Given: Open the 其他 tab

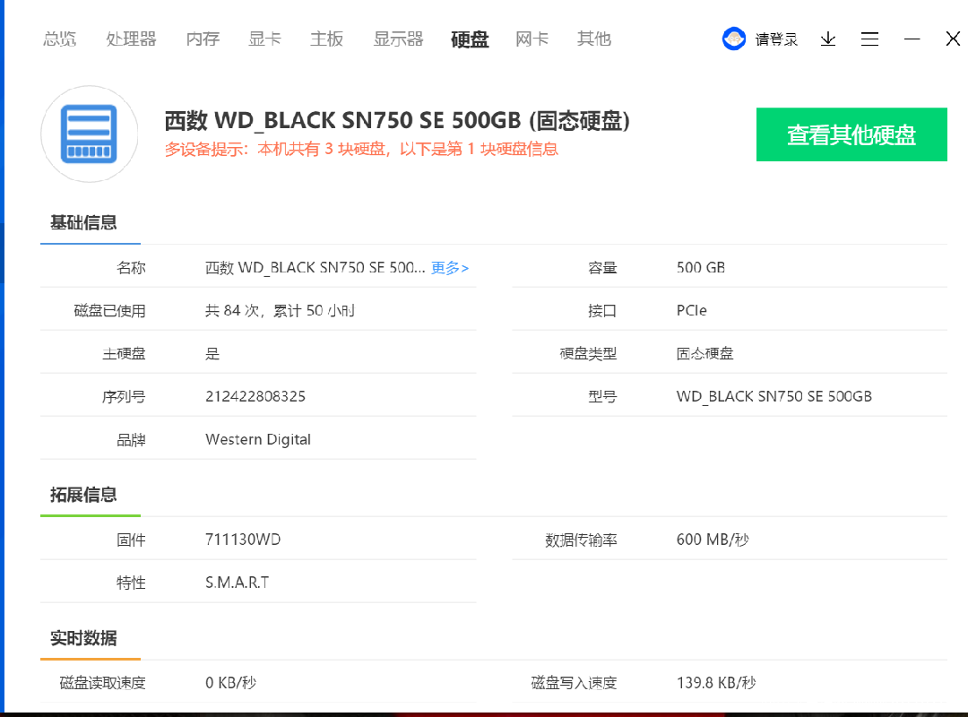Looking at the screenshot, I should [594, 39].
